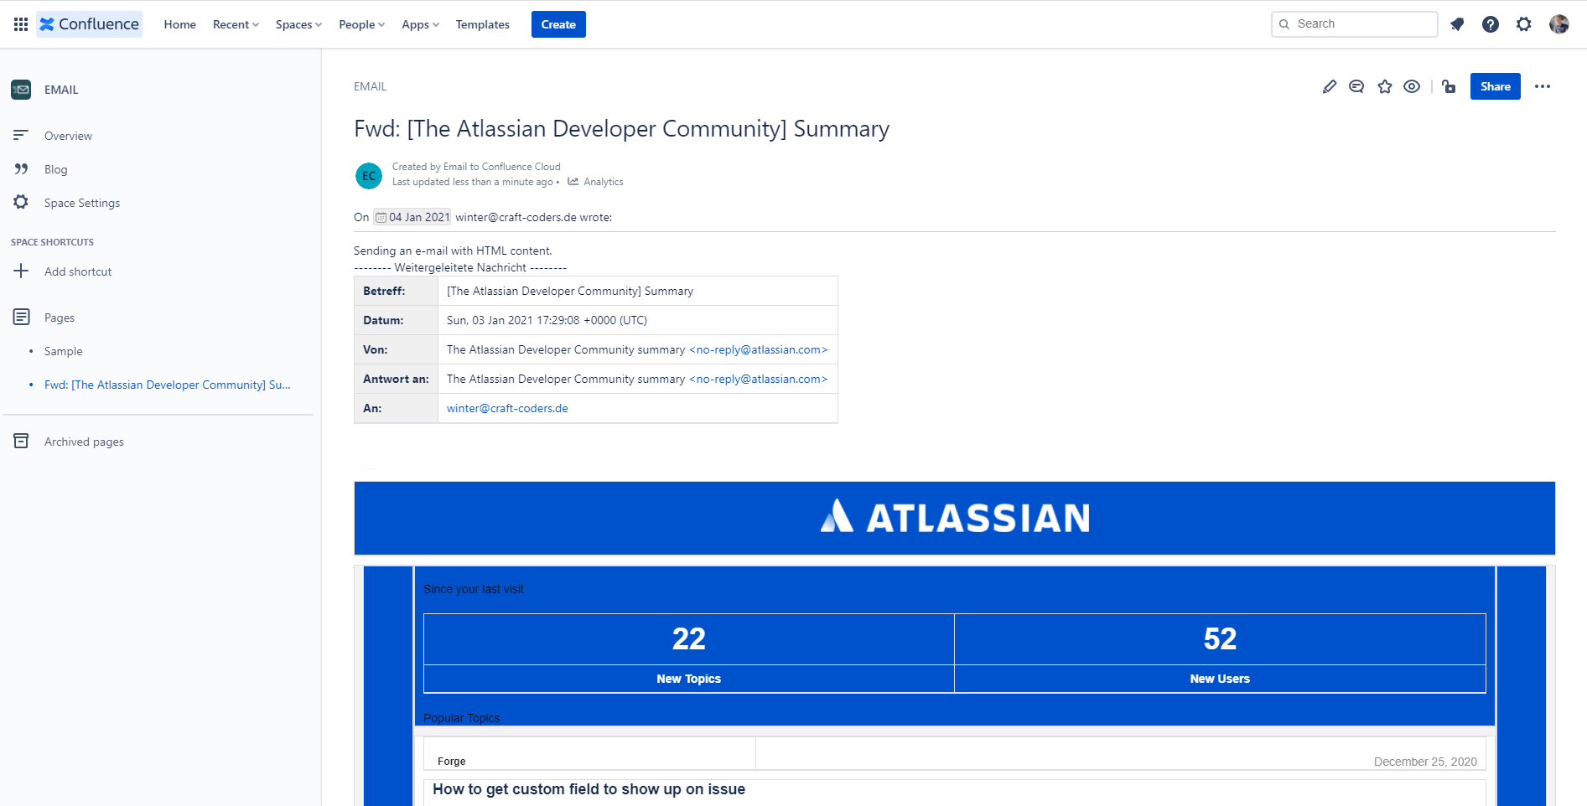This screenshot has height=806, width=1587.
Task: Click 'How to get custom field' topic heading
Action: click(589, 789)
